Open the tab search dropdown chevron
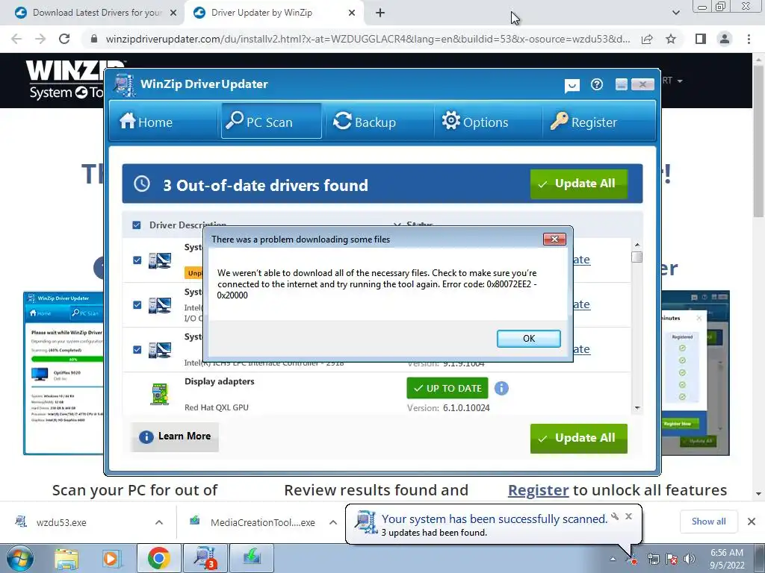 [x=675, y=13]
